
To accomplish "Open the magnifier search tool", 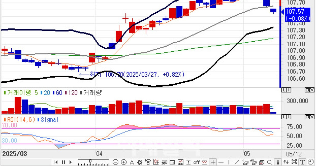I will click(270, 162).
